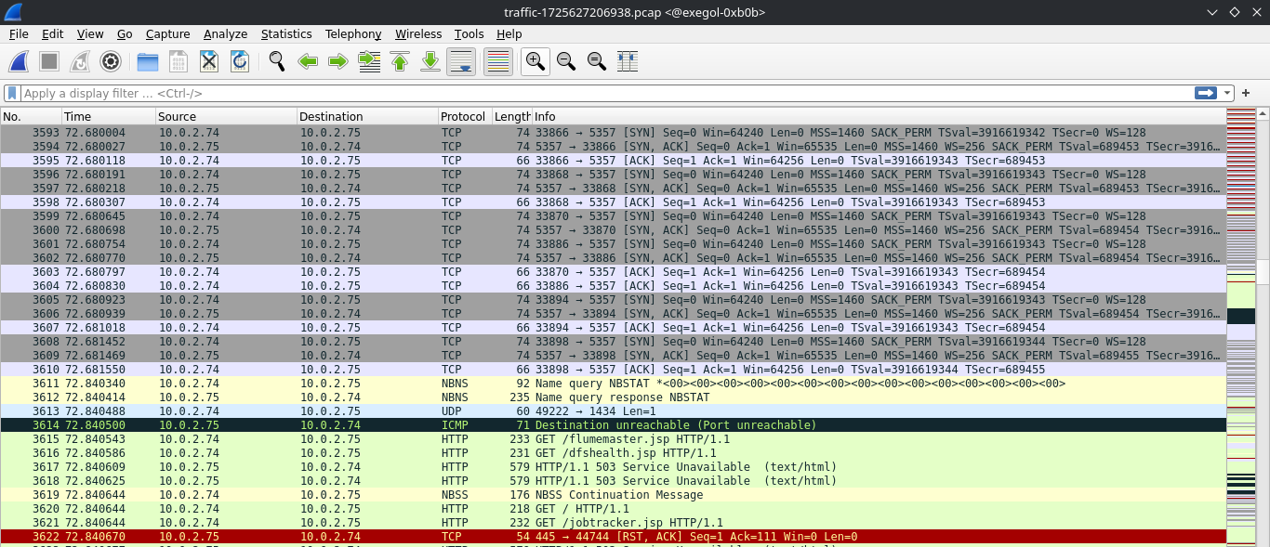The height and width of the screenshot is (547, 1270).
Task: Open the Statistics menu
Action: [285, 34]
